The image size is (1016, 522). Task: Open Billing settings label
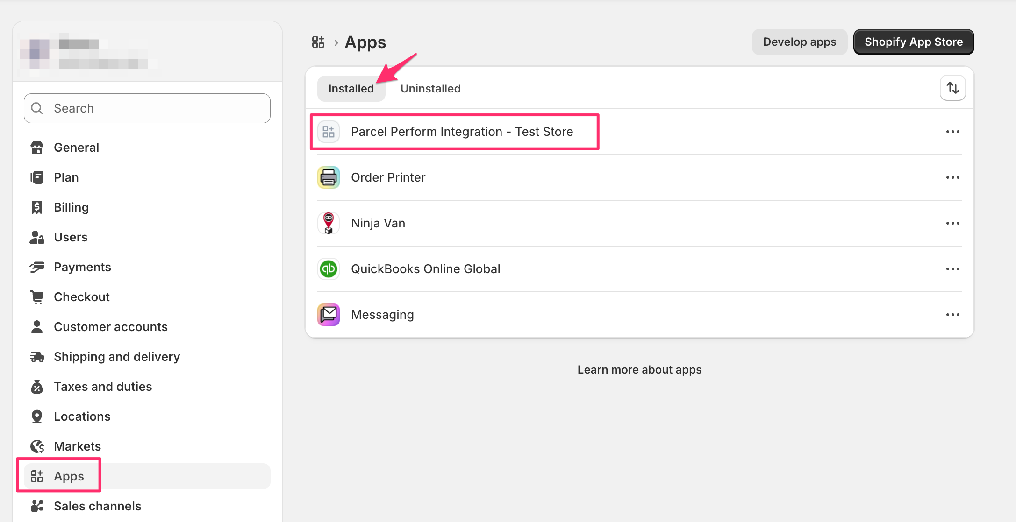click(x=72, y=207)
